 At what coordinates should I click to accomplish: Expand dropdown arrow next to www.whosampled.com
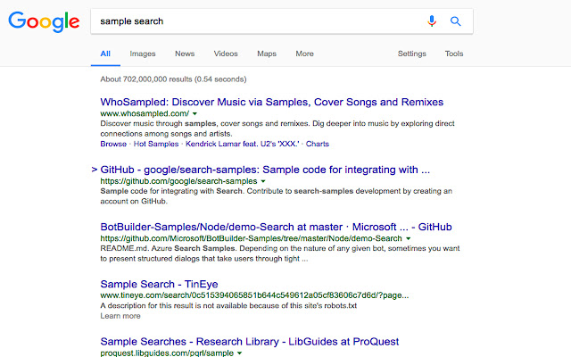[194, 113]
